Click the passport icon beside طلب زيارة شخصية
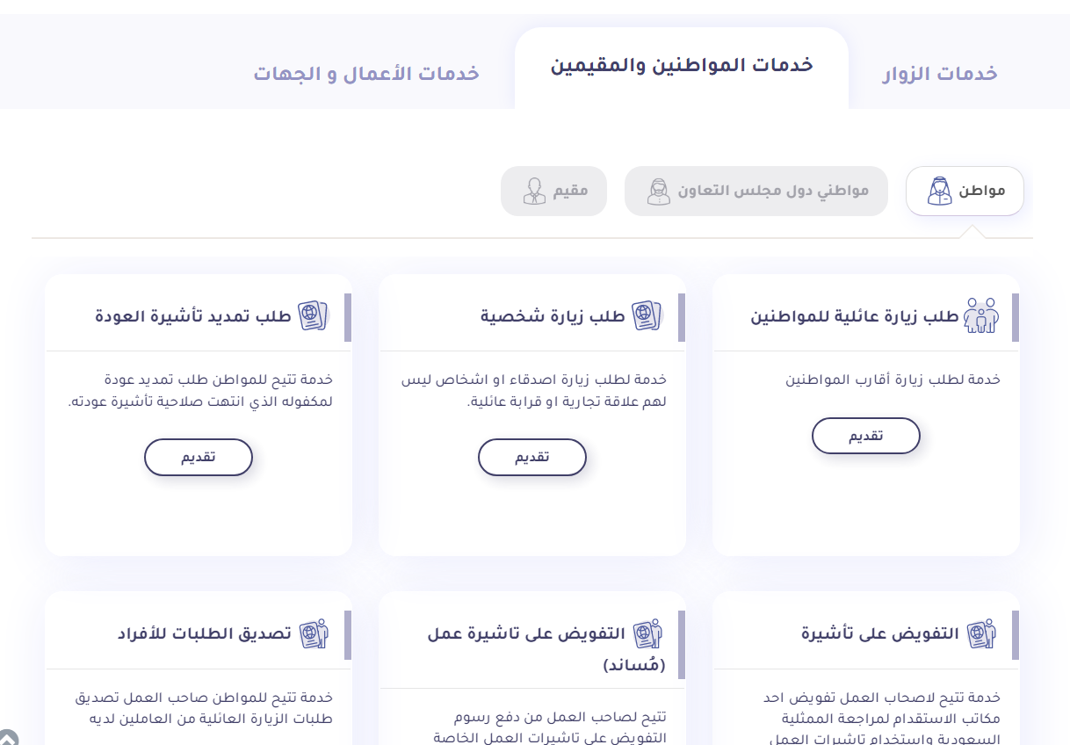 pos(647,315)
